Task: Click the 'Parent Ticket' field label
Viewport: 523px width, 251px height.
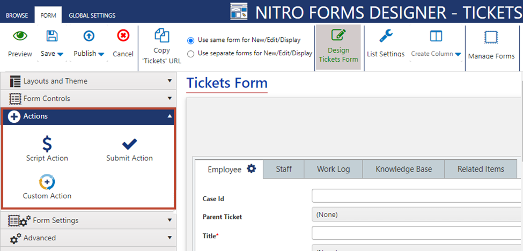Action: coord(222,217)
